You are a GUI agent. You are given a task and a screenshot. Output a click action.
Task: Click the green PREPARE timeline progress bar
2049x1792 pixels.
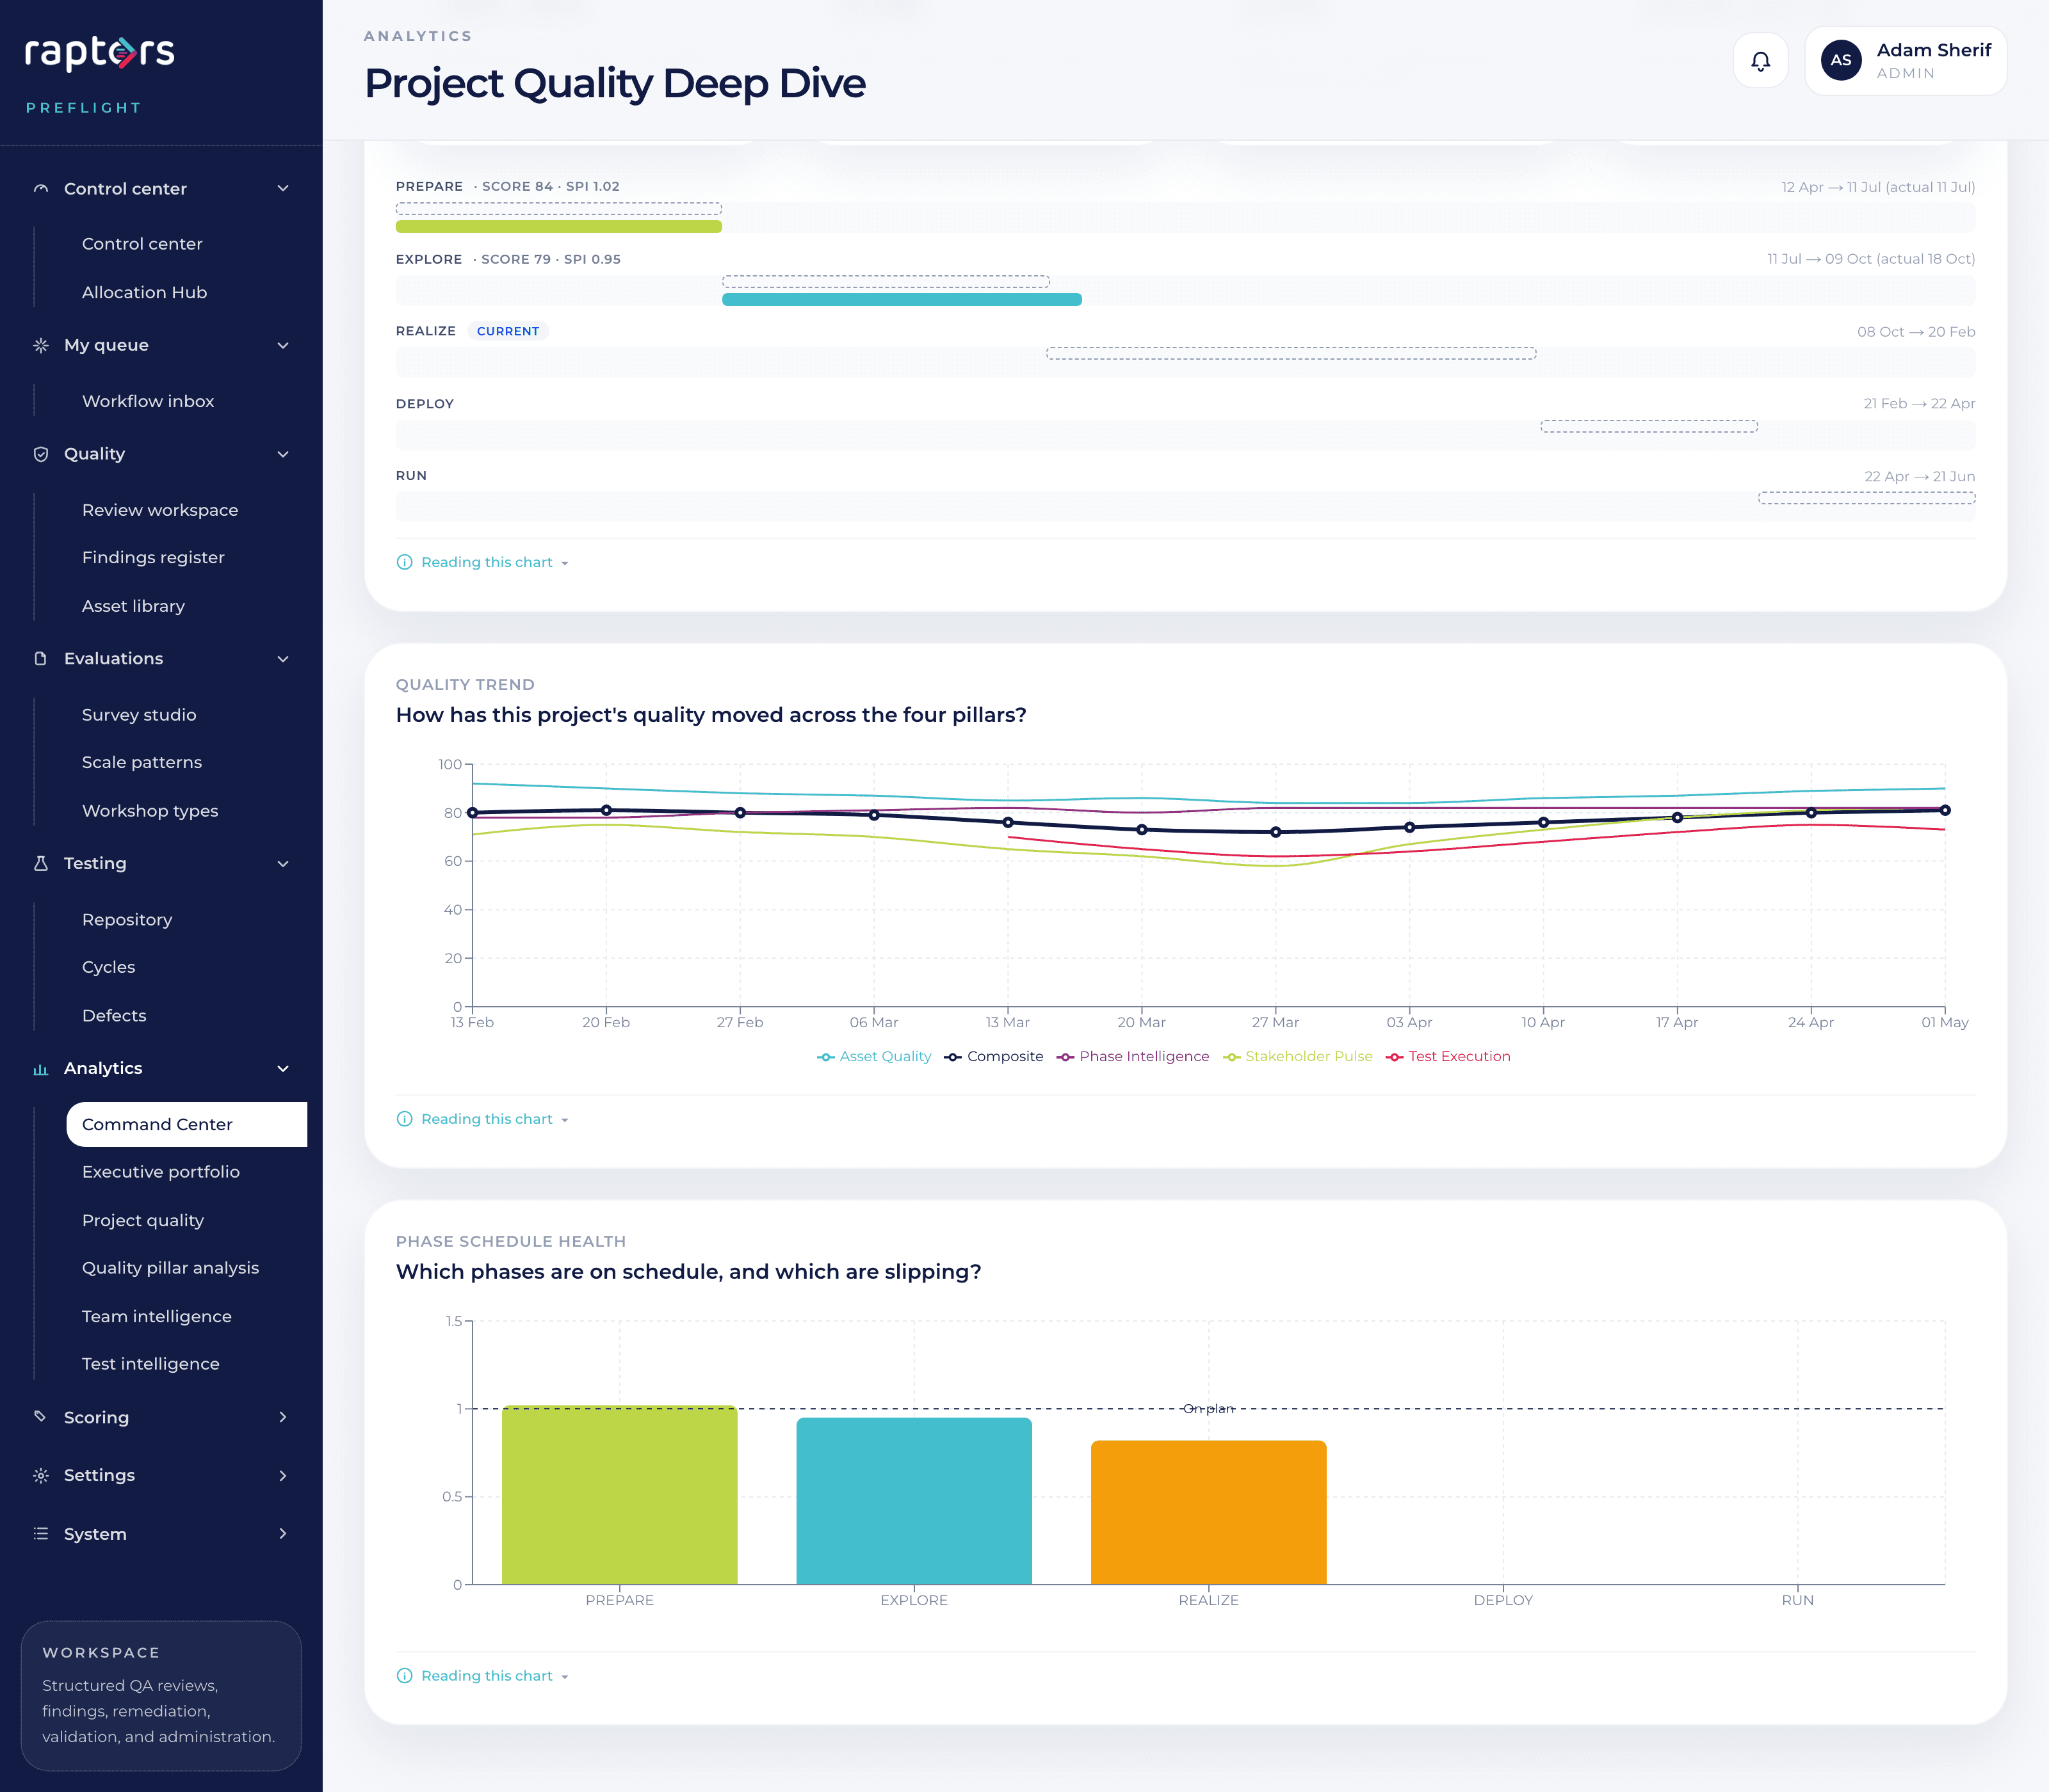tap(558, 227)
